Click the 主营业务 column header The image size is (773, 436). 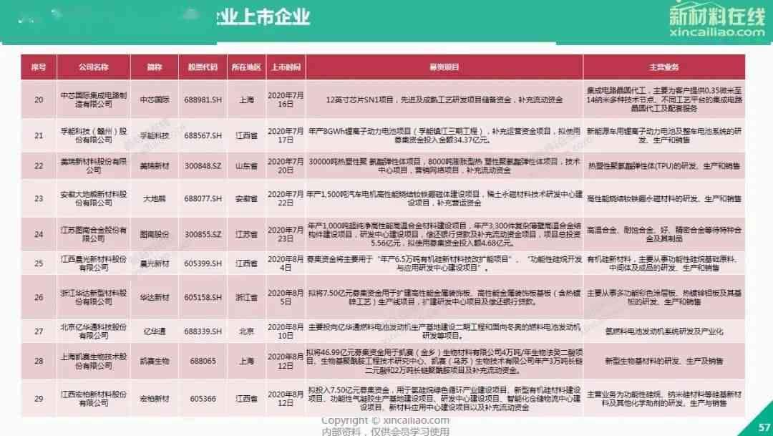pos(664,67)
